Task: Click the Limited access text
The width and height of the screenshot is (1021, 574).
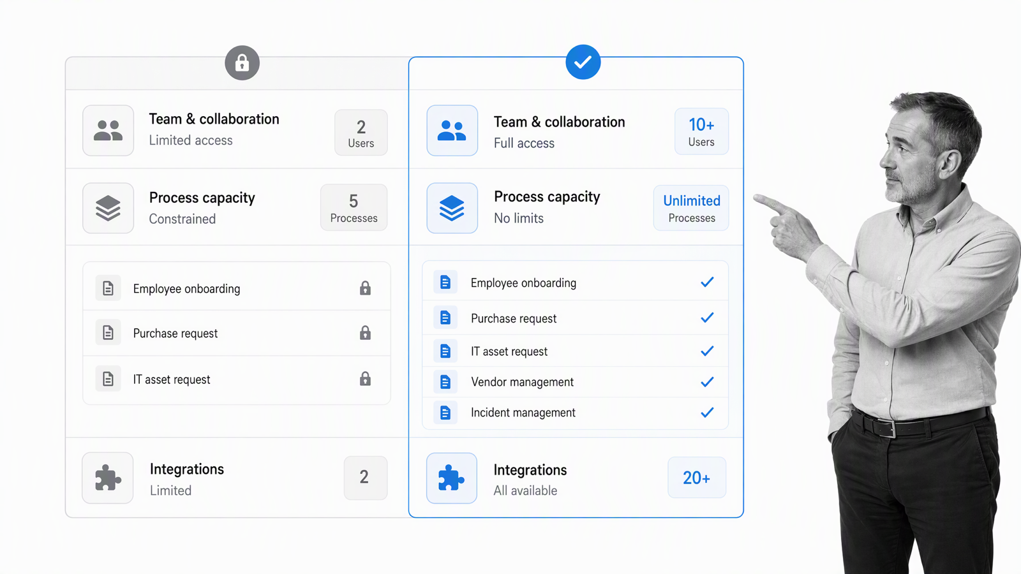Action: pos(191,140)
